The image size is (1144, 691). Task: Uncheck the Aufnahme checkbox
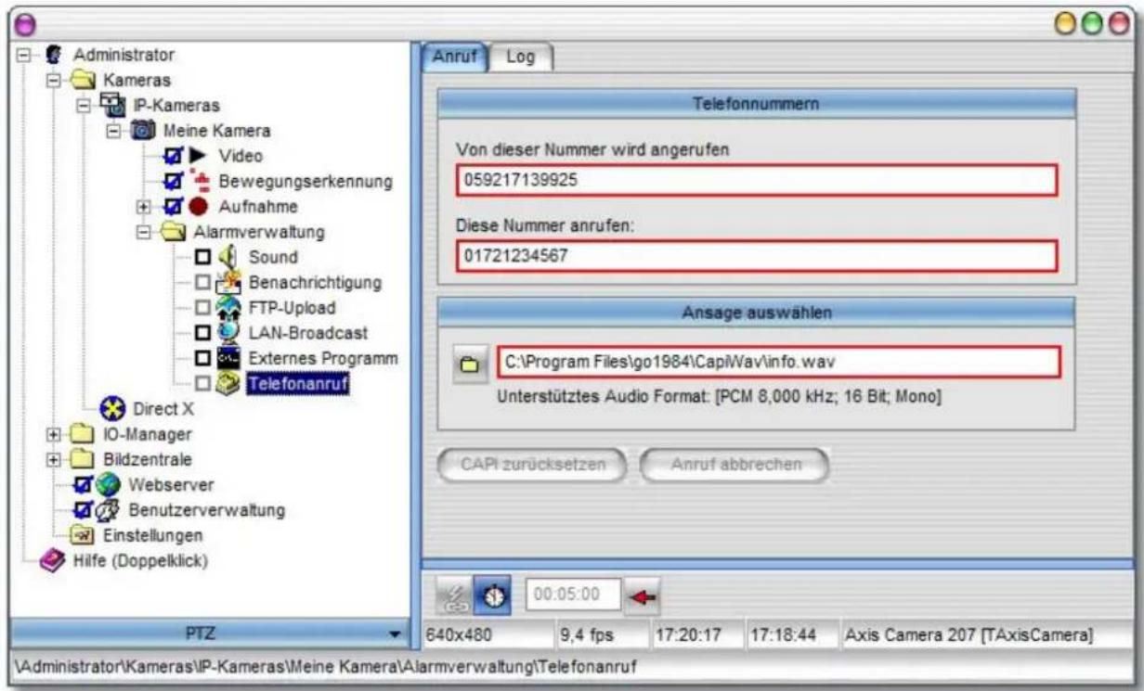173,206
